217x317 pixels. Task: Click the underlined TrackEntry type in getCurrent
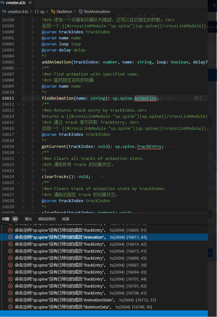pos(150,147)
